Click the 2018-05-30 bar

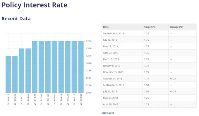point(15,74)
